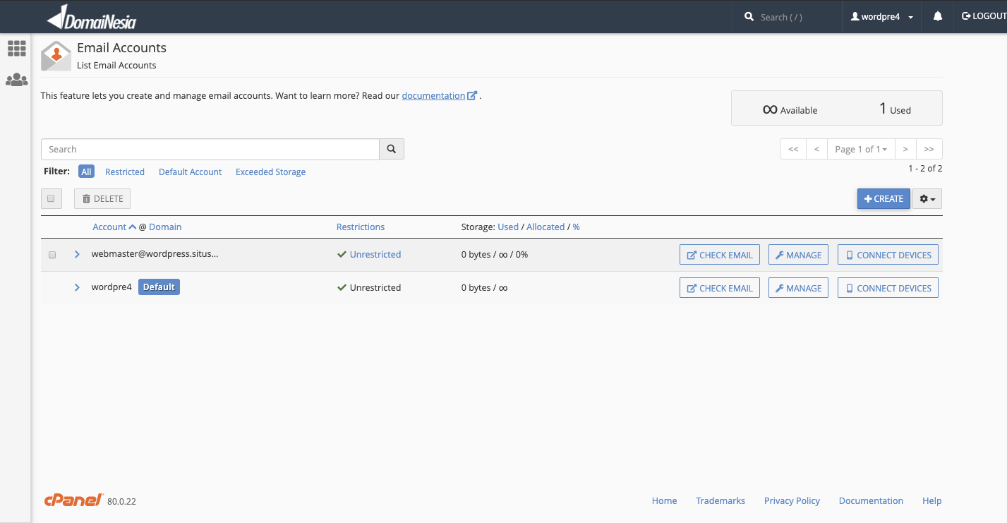Viewport: 1007px width, 523px height.
Task: Click Check Email for webmaster account
Action: pyautogui.click(x=720, y=255)
